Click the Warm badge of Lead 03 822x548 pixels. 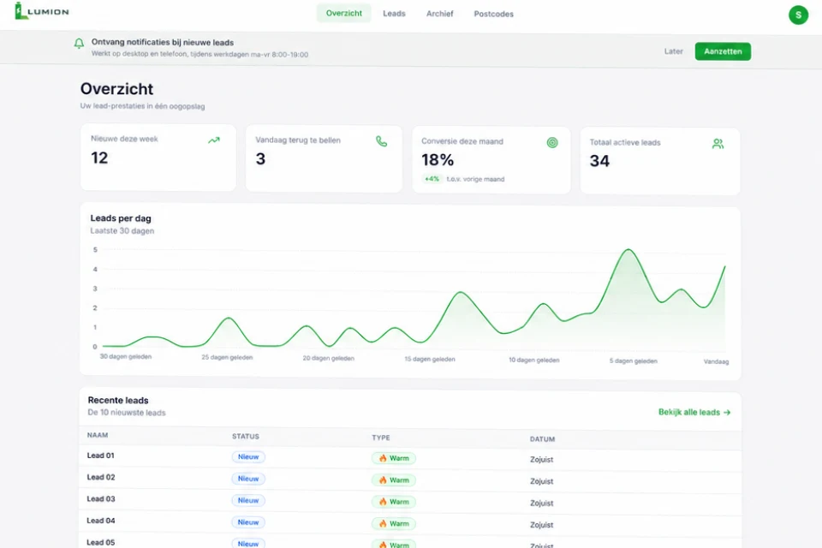click(394, 502)
